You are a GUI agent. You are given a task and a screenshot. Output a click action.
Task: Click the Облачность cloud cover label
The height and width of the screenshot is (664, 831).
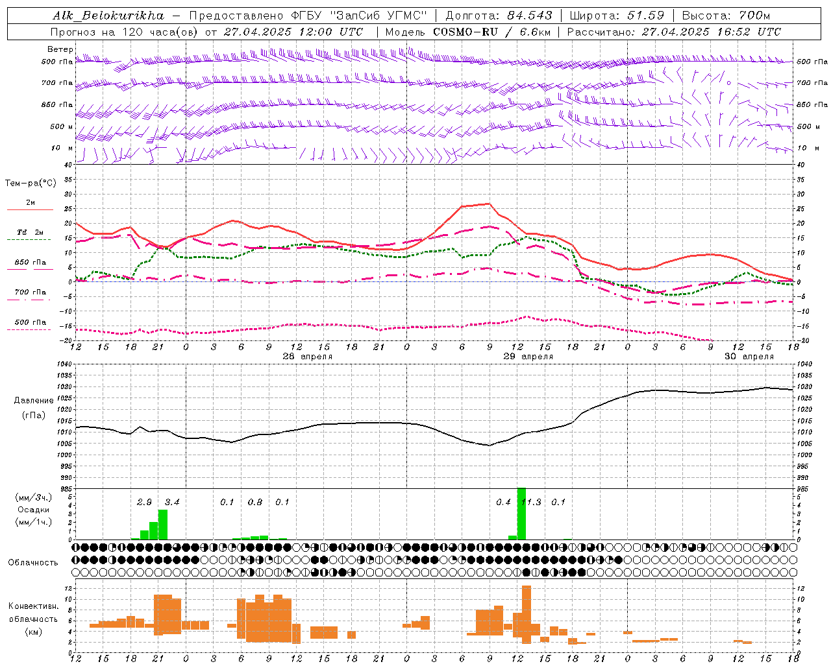click(33, 562)
